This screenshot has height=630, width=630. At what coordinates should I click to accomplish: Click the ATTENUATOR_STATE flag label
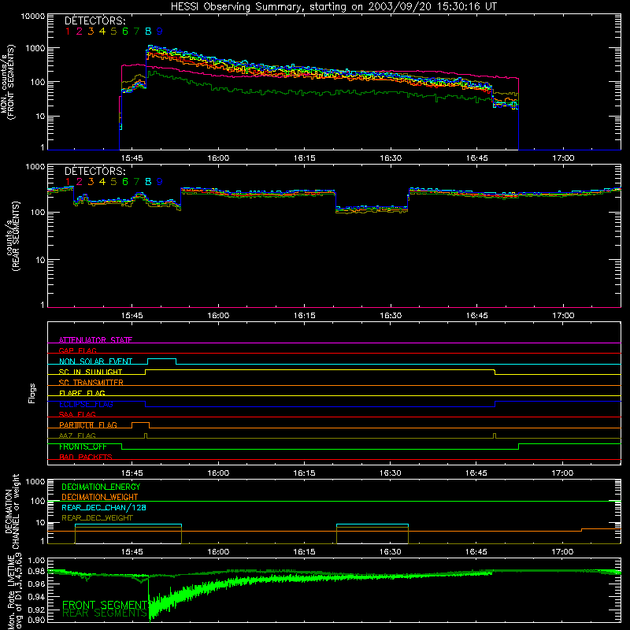pos(95,340)
